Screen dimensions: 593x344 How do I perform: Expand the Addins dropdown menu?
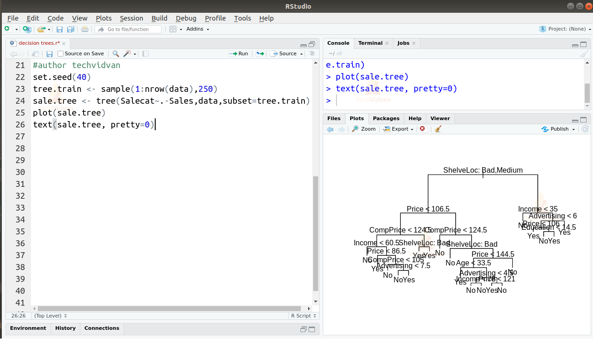click(198, 29)
